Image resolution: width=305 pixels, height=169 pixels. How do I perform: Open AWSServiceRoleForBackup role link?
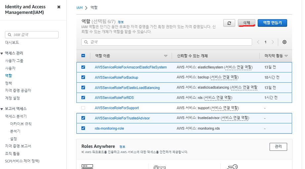(116, 77)
